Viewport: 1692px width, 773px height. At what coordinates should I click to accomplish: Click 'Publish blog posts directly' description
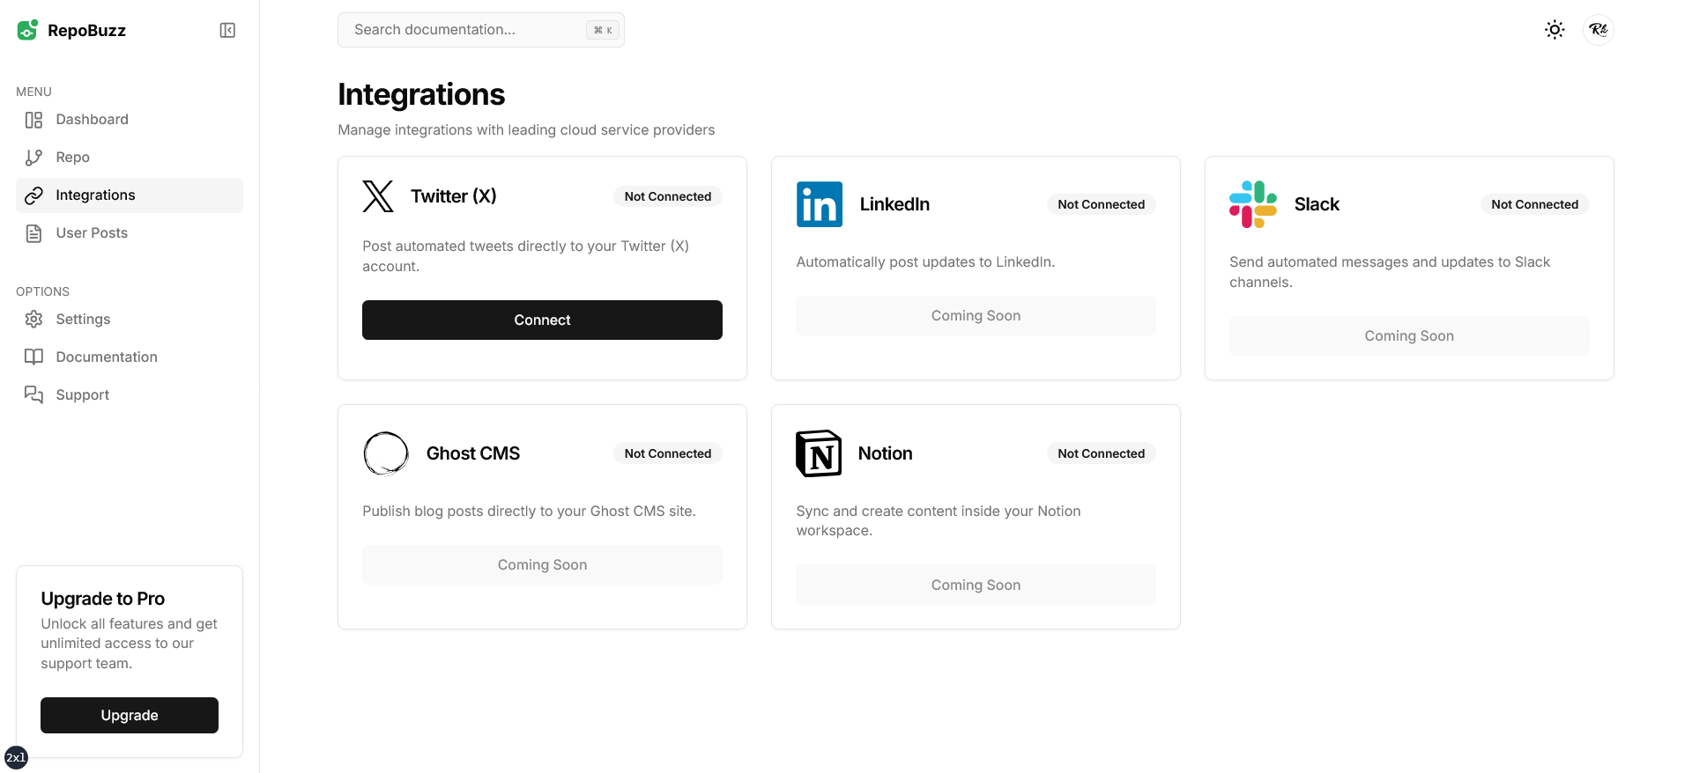[529, 512]
